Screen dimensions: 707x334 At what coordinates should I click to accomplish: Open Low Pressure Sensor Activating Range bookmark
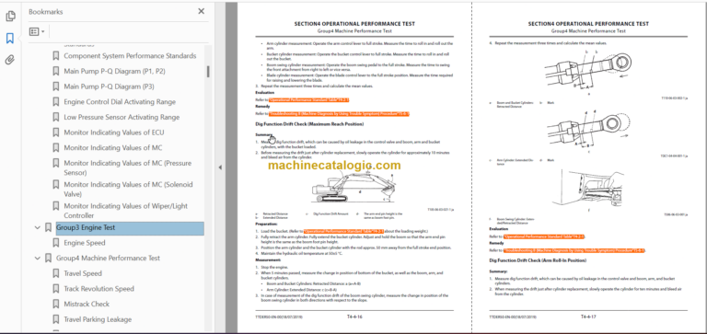coord(122,117)
